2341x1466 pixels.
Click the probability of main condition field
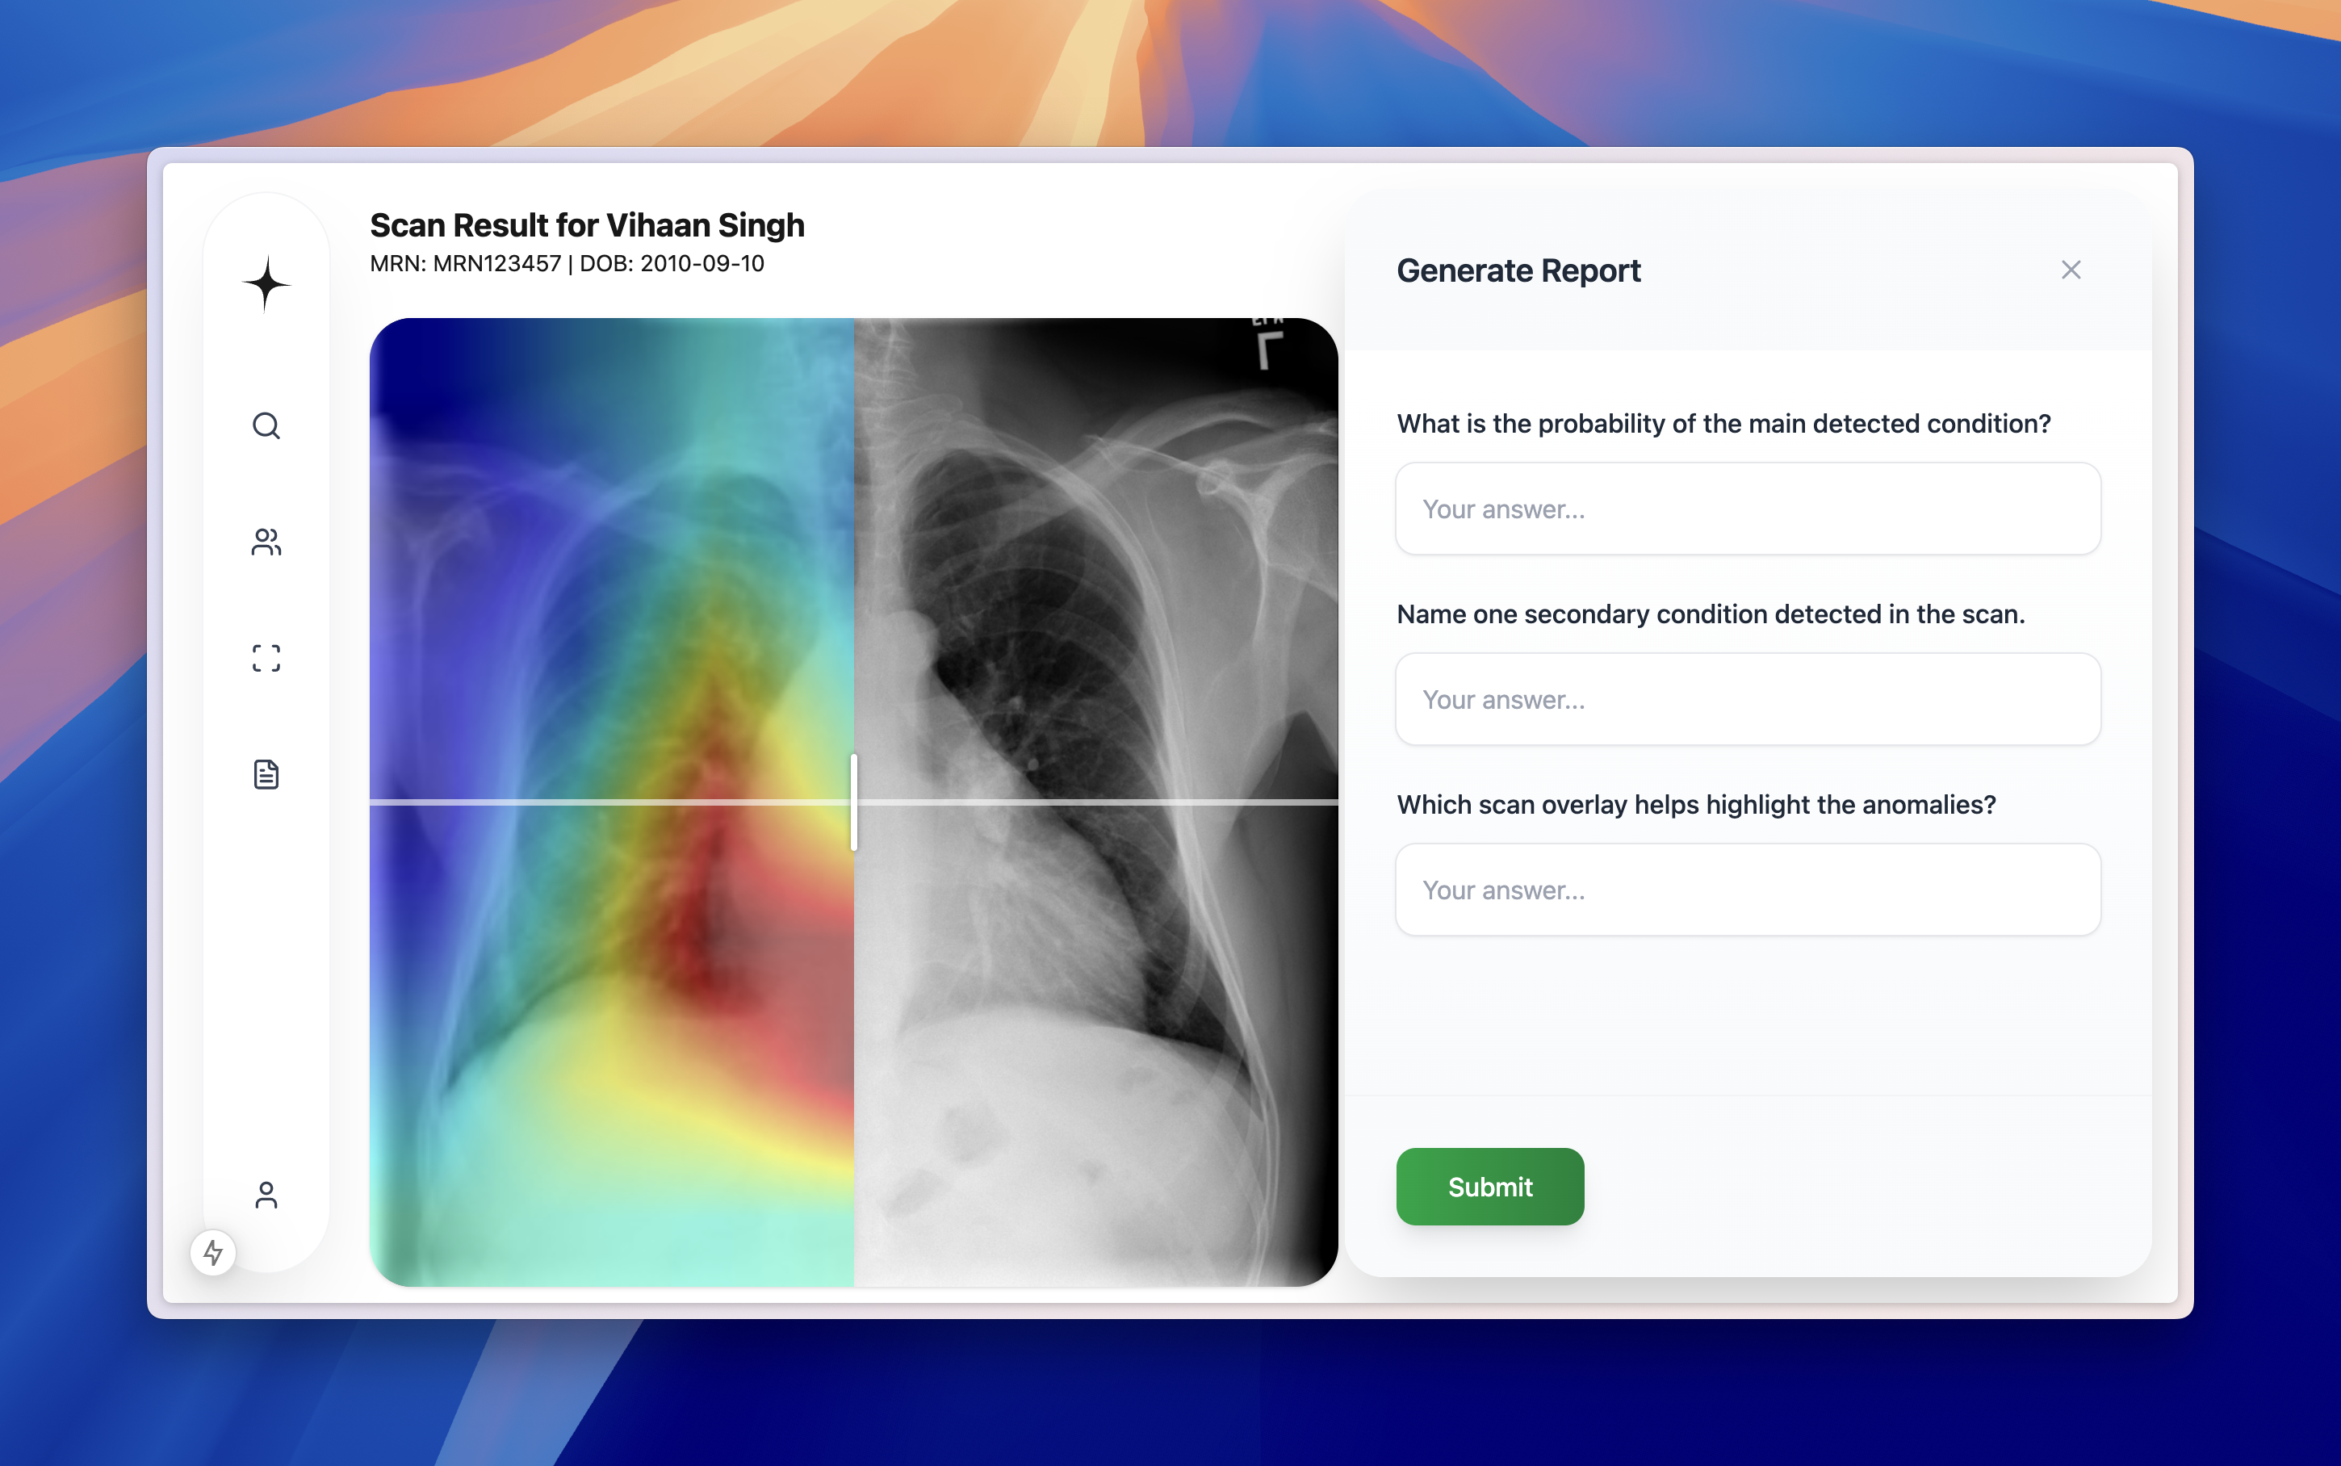point(1747,509)
